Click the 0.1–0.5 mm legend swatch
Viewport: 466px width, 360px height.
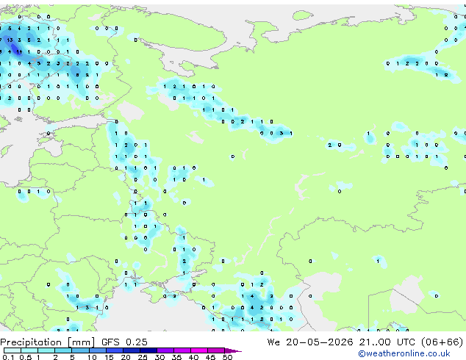(12, 350)
